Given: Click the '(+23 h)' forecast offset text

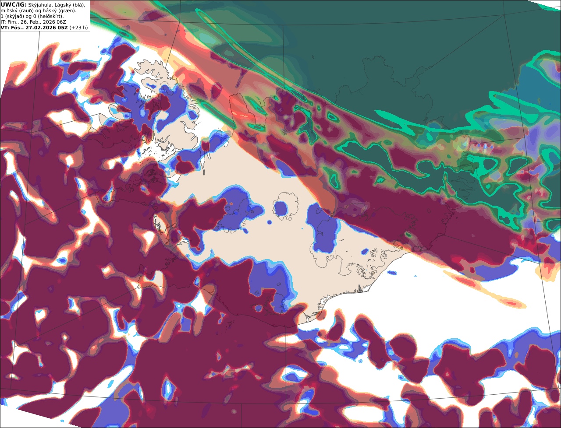Looking at the screenshot, I should pos(78,27).
